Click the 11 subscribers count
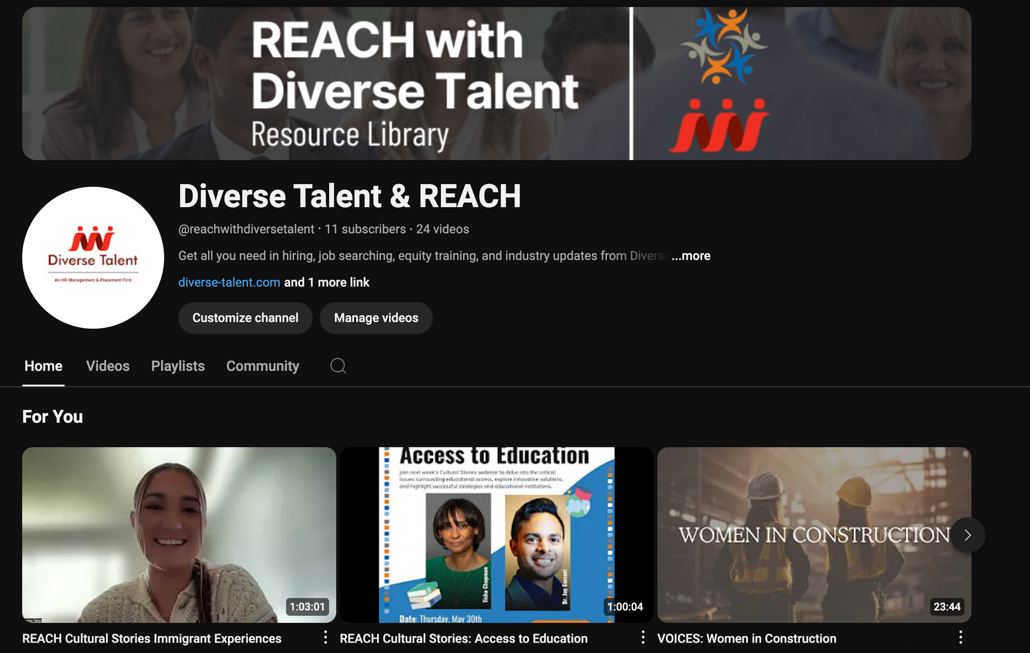Viewport: 1030px width, 653px height. pyautogui.click(x=365, y=229)
